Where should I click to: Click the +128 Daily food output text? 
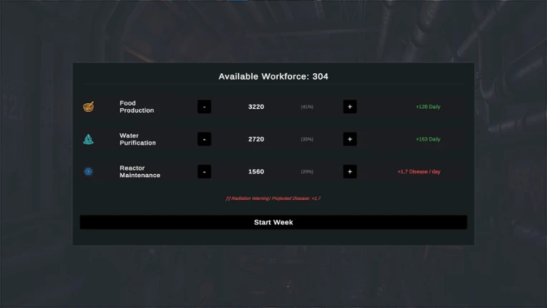point(428,107)
